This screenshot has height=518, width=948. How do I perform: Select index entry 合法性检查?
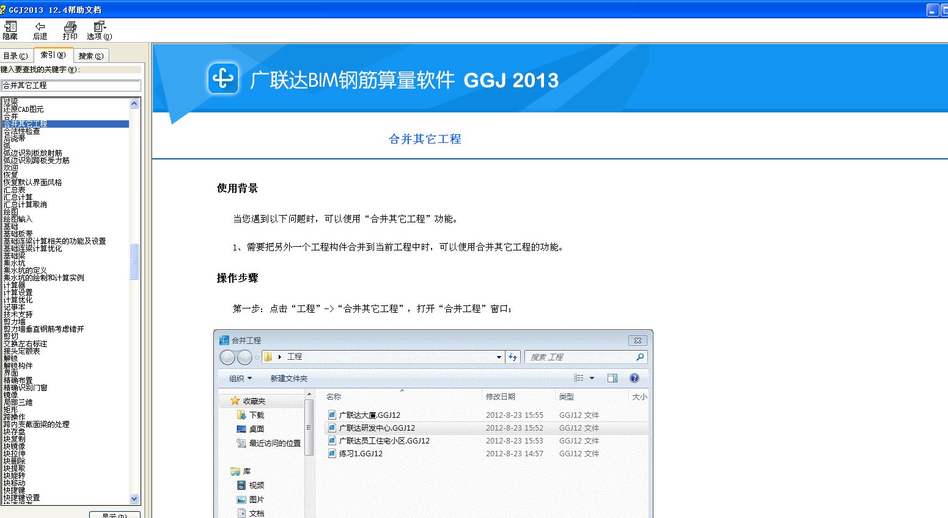[21, 131]
